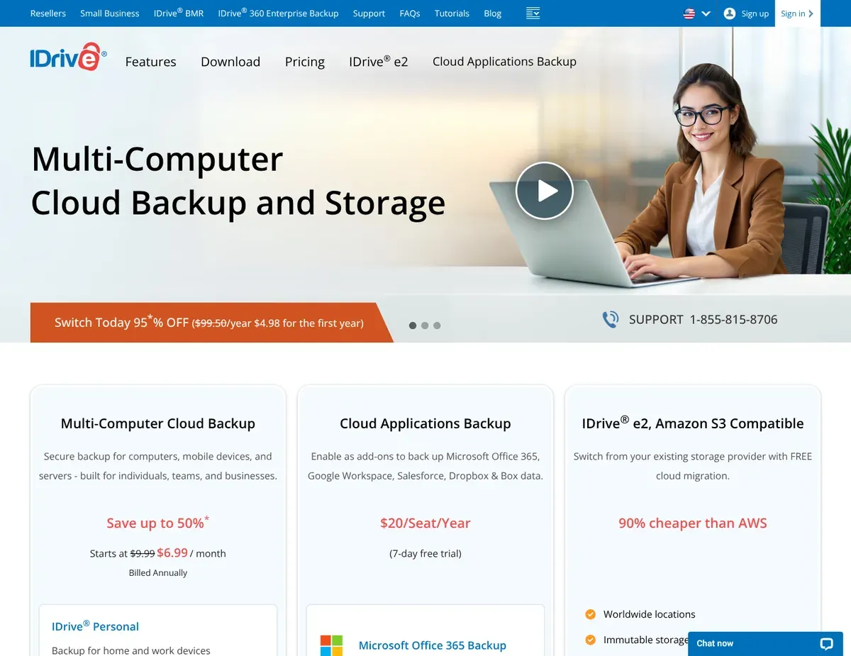Click the IDrive e2, Amazon S3 Compatible heading
The image size is (851, 656).
[693, 423]
